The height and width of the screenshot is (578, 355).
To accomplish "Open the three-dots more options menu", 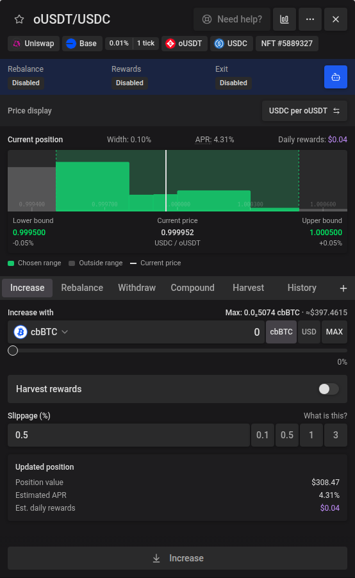I will (x=310, y=19).
